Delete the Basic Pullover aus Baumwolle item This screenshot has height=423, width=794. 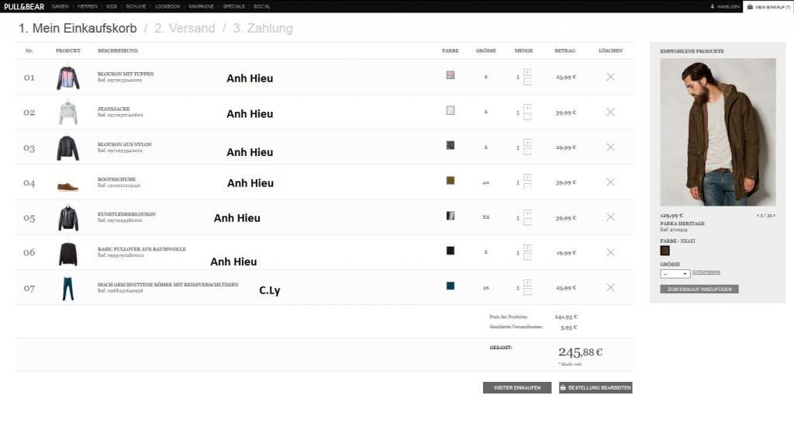(x=610, y=252)
